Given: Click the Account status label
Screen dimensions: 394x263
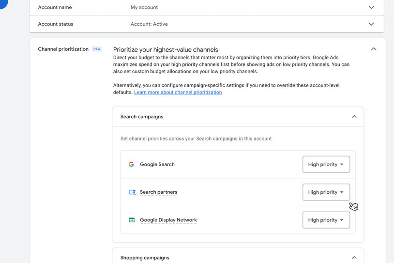Looking at the screenshot, I should click(x=56, y=24).
